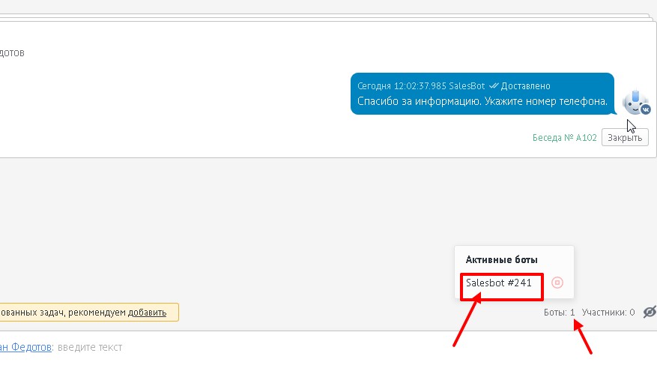This screenshot has height=371, width=657.
Task: Click the Сегодня 12:02:37.985 timestamp
Action: (x=402, y=86)
